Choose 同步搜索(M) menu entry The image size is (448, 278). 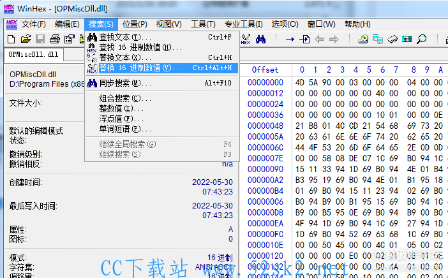[x=162, y=84]
